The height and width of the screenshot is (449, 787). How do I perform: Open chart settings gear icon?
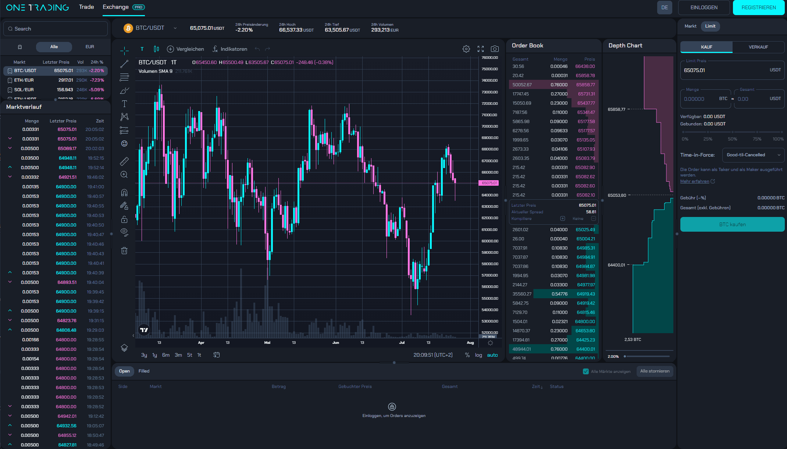[x=466, y=49]
